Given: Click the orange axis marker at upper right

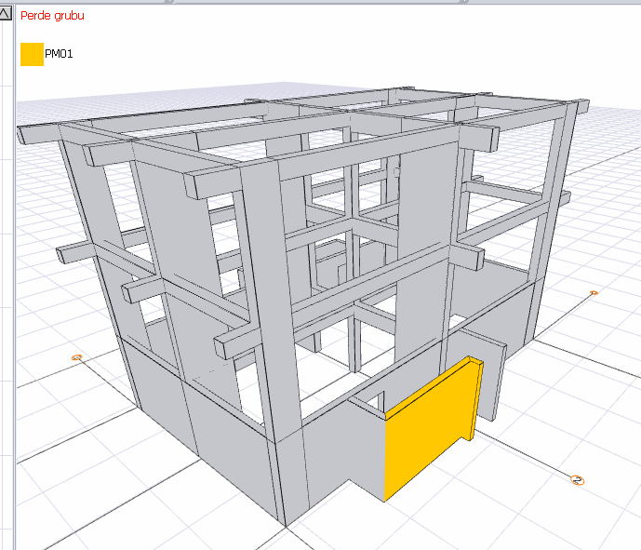Looking at the screenshot, I should point(594,293).
